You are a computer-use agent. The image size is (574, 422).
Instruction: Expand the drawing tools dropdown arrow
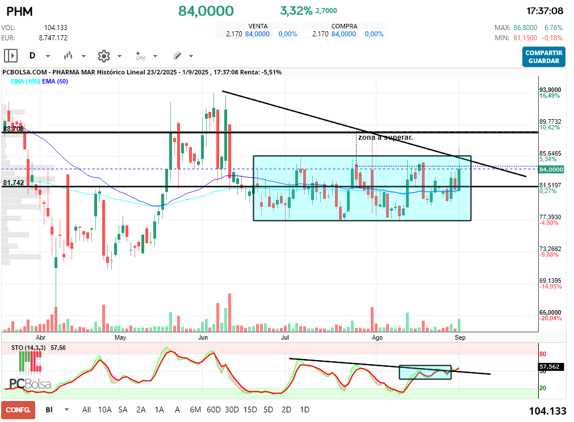pyautogui.click(x=191, y=56)
